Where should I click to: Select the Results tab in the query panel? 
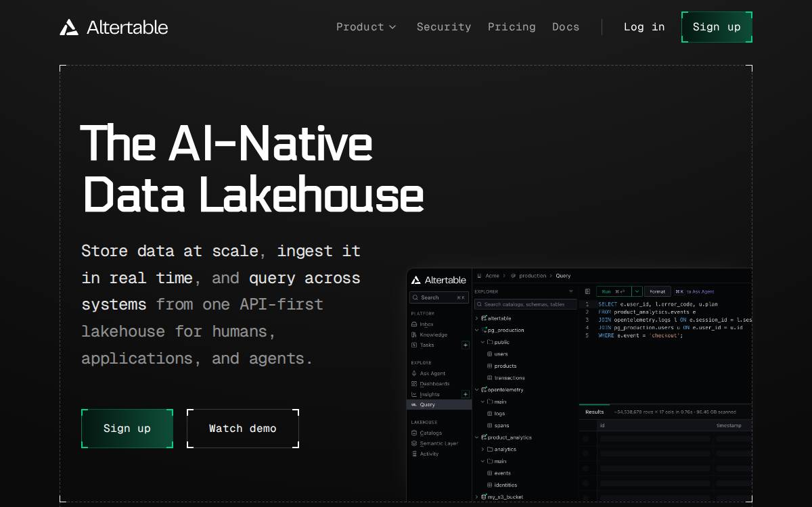coord(595,412)
